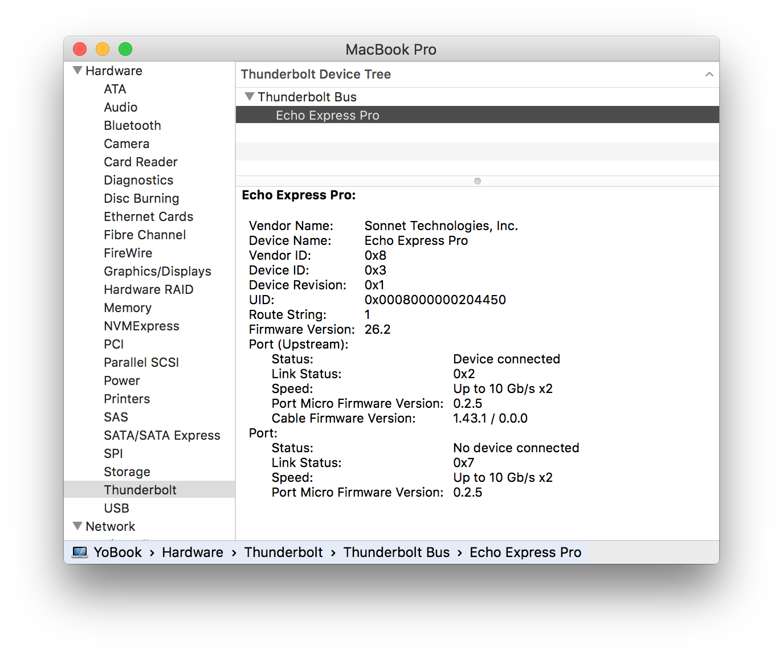Close the MacBook Pro window
Viewport: 783px width, 655px height.
click(80, 50)
